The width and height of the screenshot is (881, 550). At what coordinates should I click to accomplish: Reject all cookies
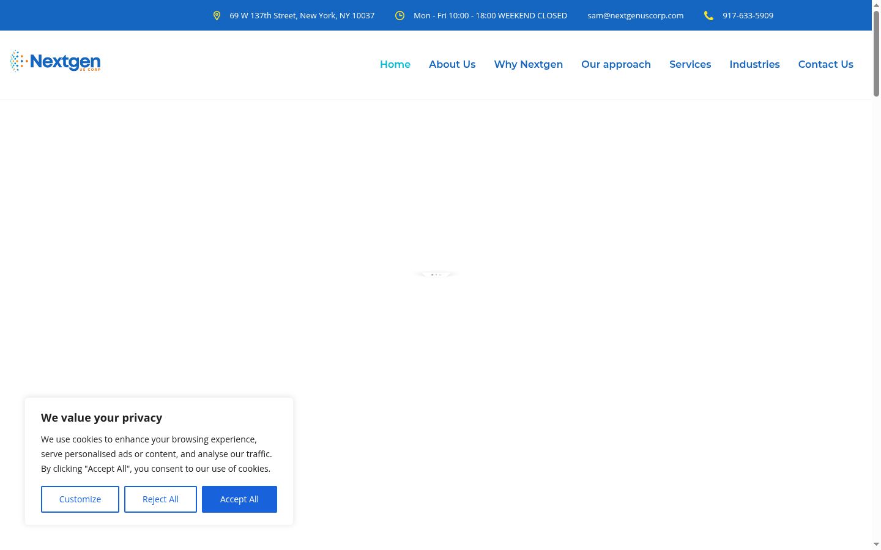[x=160, y=499]
